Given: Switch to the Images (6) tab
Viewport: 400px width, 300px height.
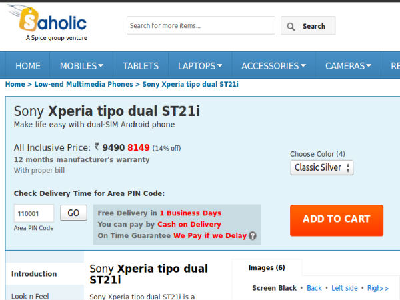Looking at the screenshot, I should 267,268.
